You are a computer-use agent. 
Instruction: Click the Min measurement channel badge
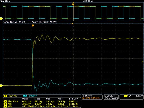5,106
